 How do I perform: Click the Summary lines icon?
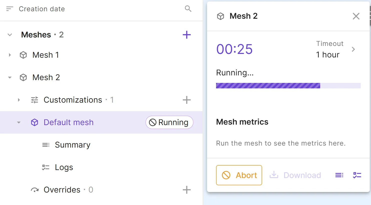[x=46, y=145]
